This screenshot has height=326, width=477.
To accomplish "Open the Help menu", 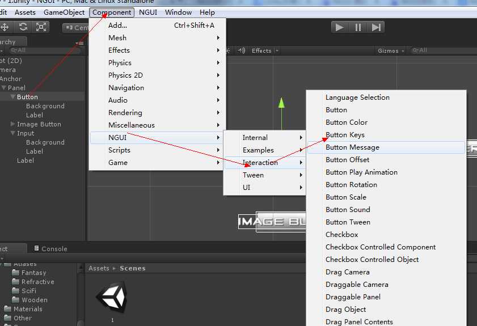I will pyautogui.click(x=207, y=12).
